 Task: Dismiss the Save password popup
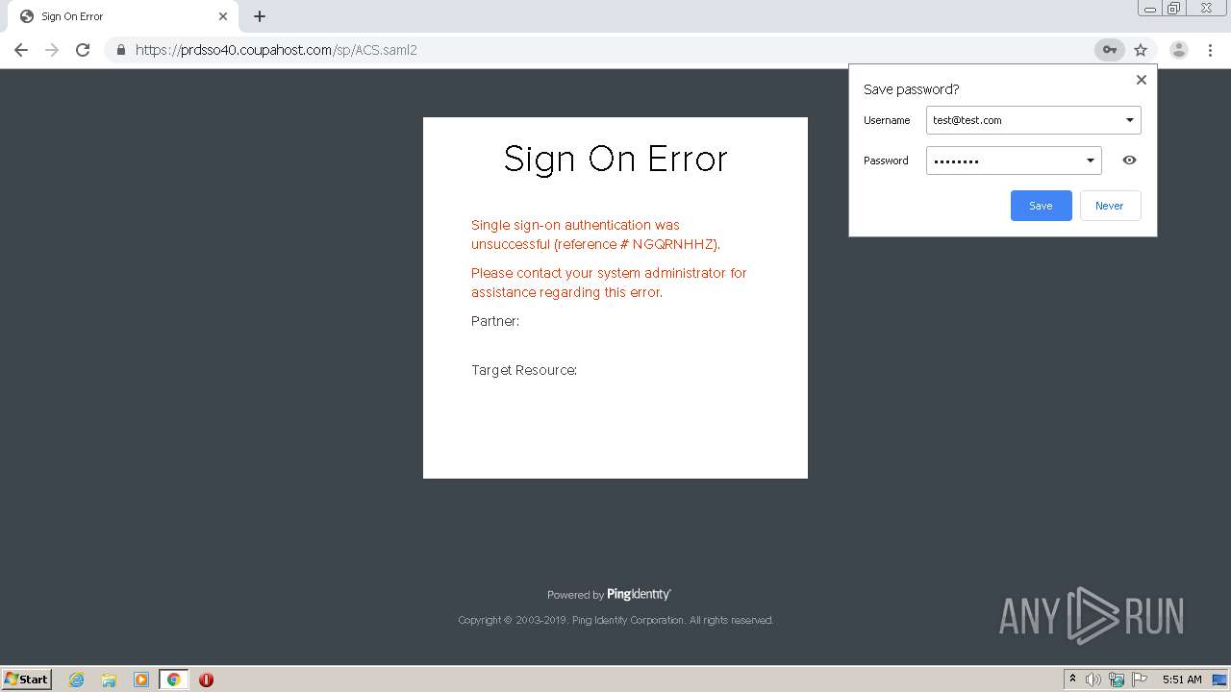[1142, 80]
